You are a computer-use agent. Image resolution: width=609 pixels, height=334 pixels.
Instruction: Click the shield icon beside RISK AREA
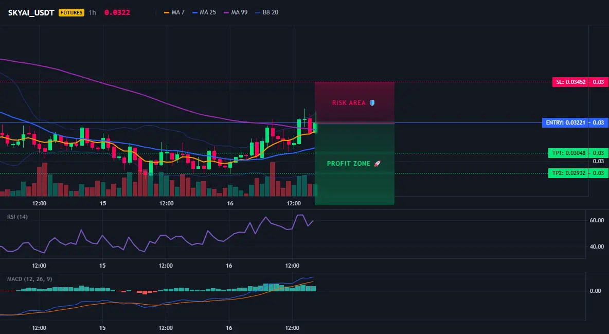click(x=372, y=102)
